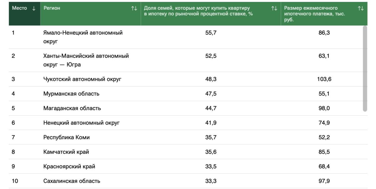
Task: Select Ханты-Мансийский автономный округ — Югра
Action: (x=86, y=60)
